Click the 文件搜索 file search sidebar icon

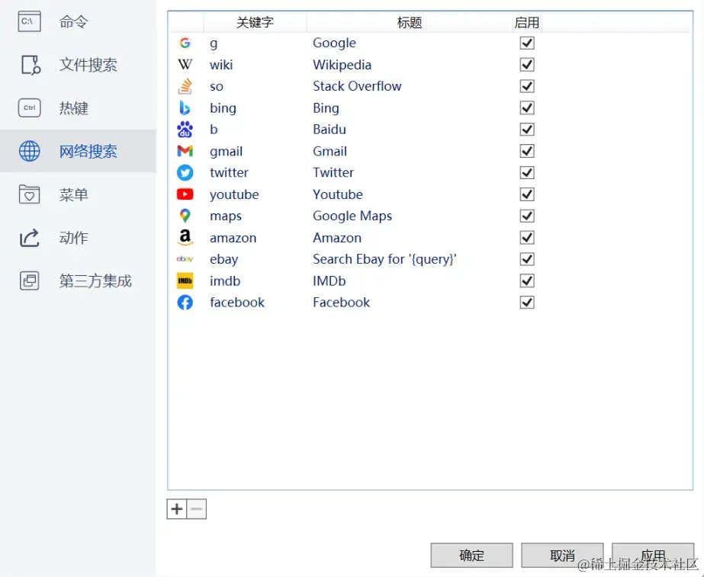pyautogui.click(x=31, y=65)
